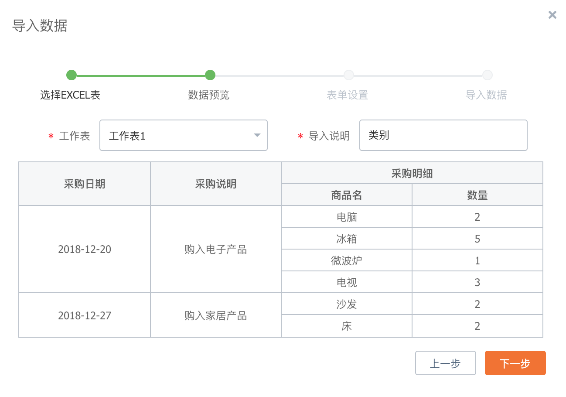Close the import data dialog
Screen dimensions: 566x397
click(x=552, y=15)
